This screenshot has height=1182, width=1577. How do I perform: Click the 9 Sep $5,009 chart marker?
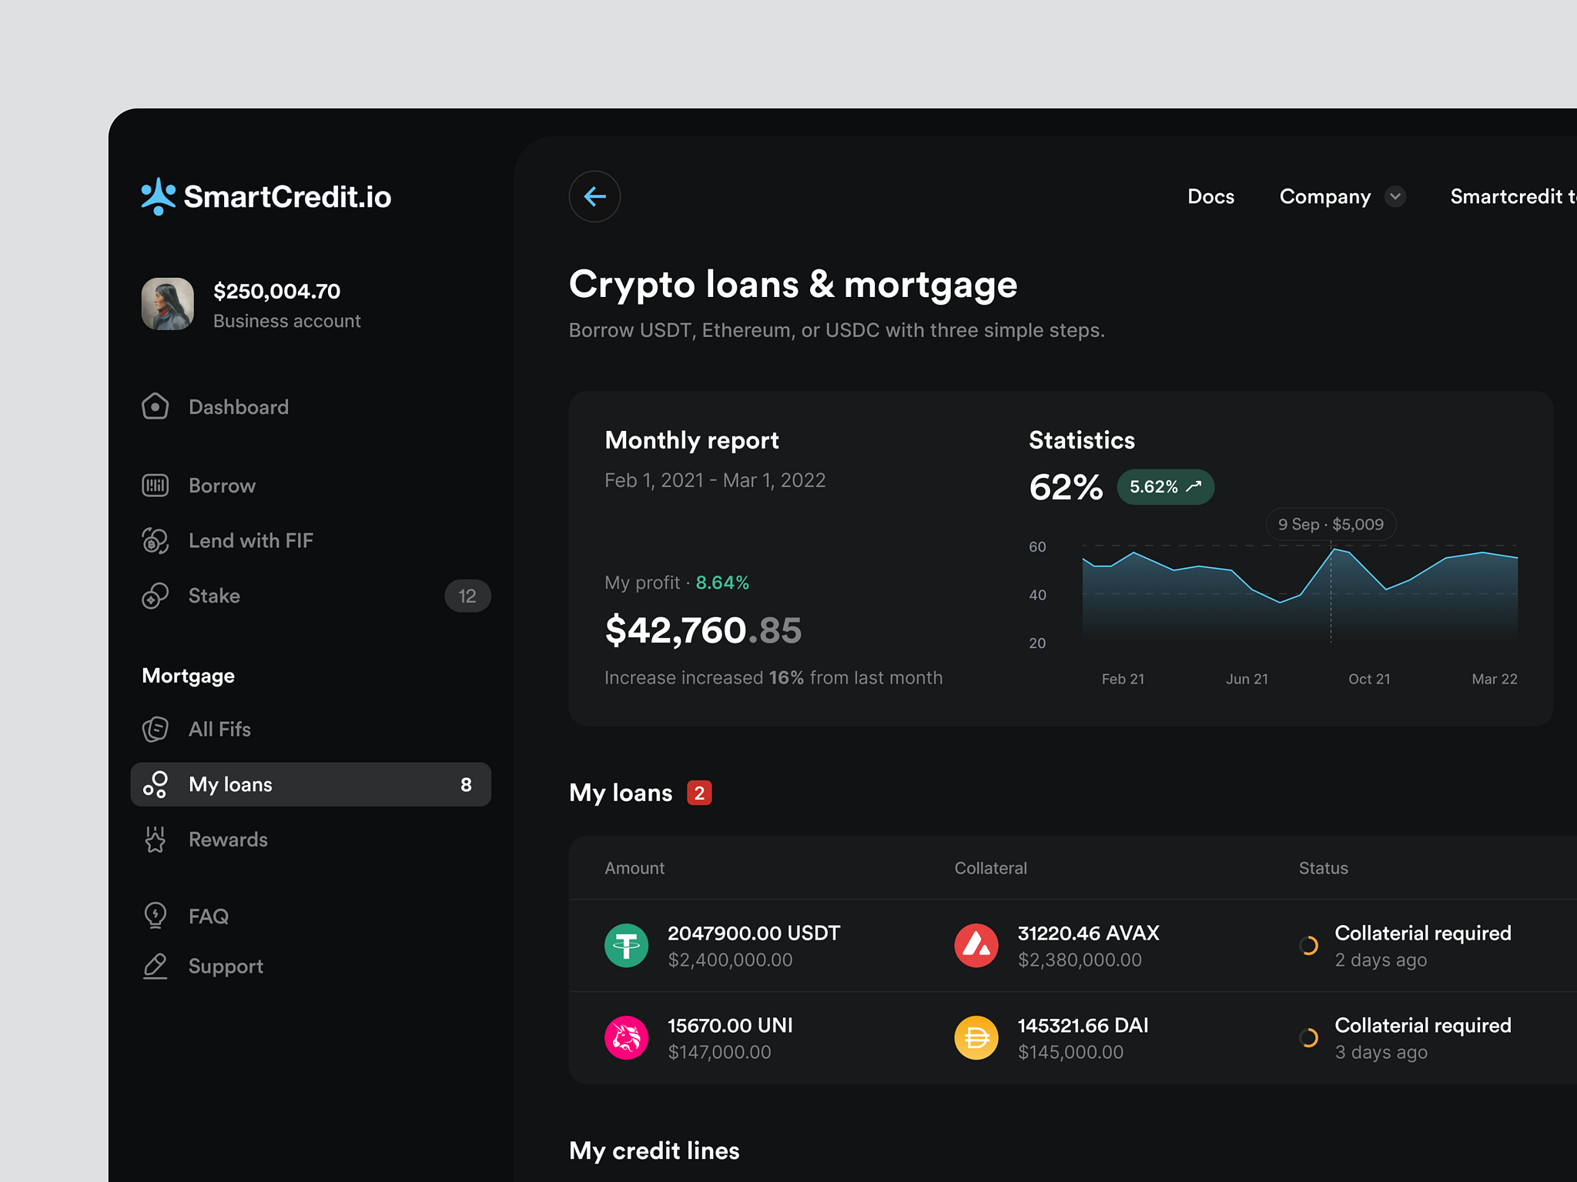pos(1331,524)
